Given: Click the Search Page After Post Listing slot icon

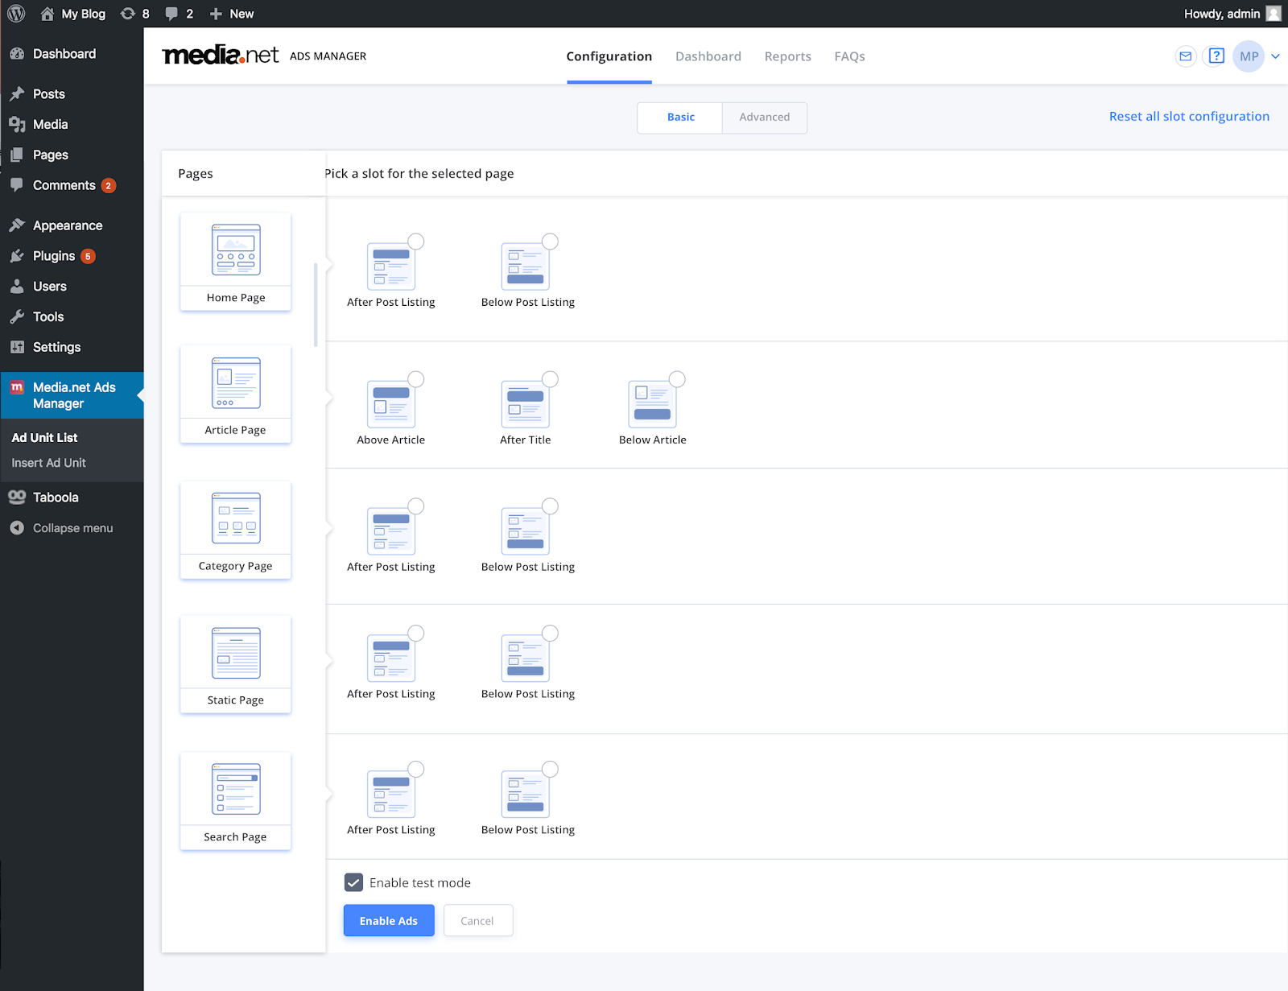Looking at the screenshot, I should pyautogui.click(x=391, y=794).
